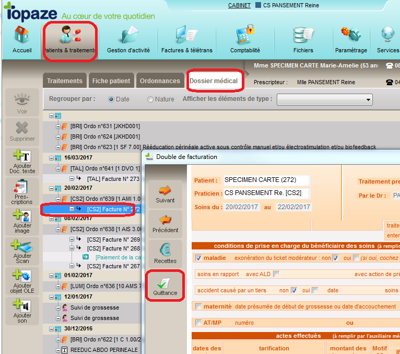Screen dimensions: 400x354
Task: Click the Patient field SPECIMEN CARTE (272)
Action: point(266,180)
